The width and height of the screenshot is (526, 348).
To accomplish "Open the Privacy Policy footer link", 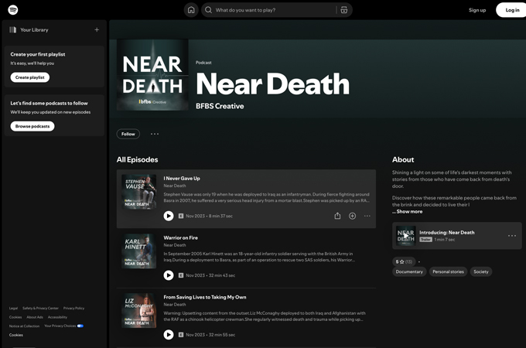I will tap(73, 308).
